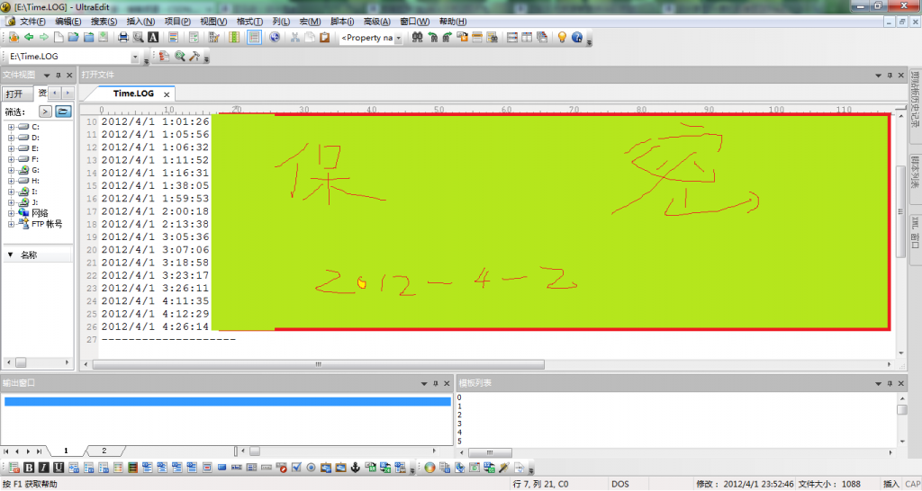This screenshot has height=491, width=922.
Task: Click the '2012/4/1 1:01:26' line
Action: click(155, 121)
